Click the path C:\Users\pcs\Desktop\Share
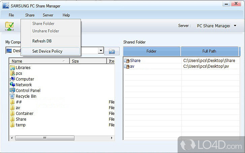This screenshot has height=153, width=245. (x=209, y=61)
